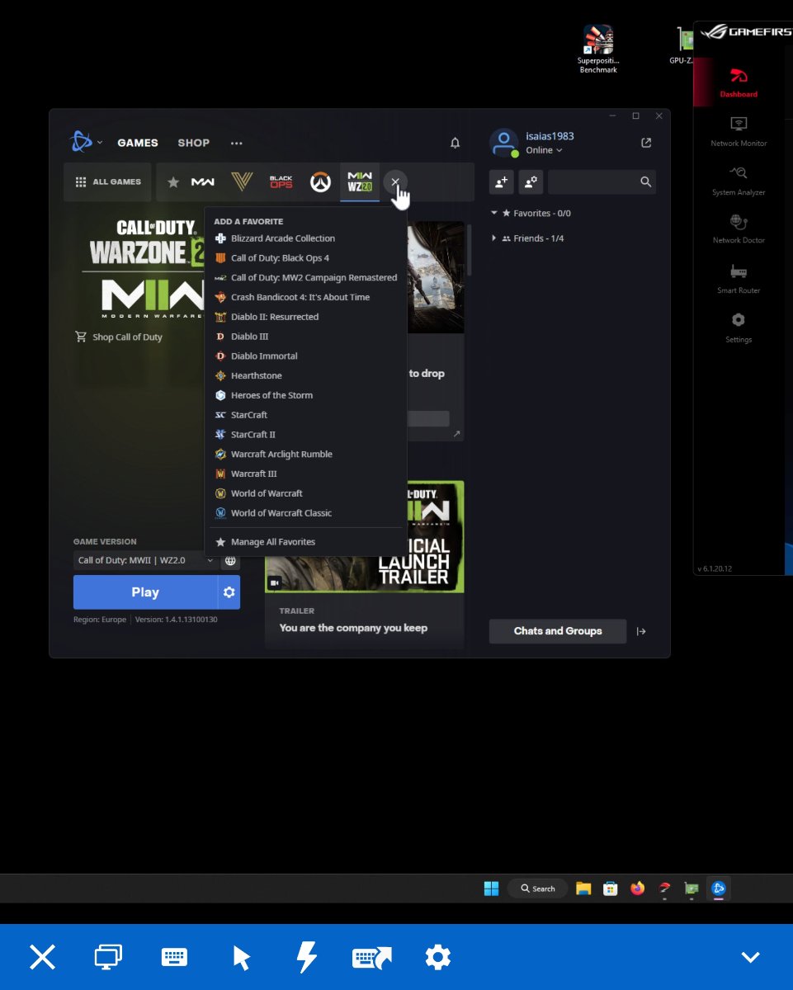
Task: Open GameFirst Dashboard
Action: tap(739, 82)
